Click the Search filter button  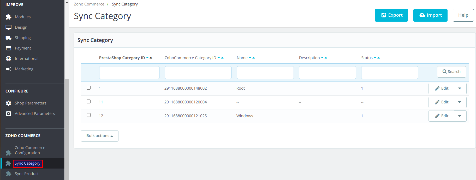pyautogui.click(x=451, y=72)
